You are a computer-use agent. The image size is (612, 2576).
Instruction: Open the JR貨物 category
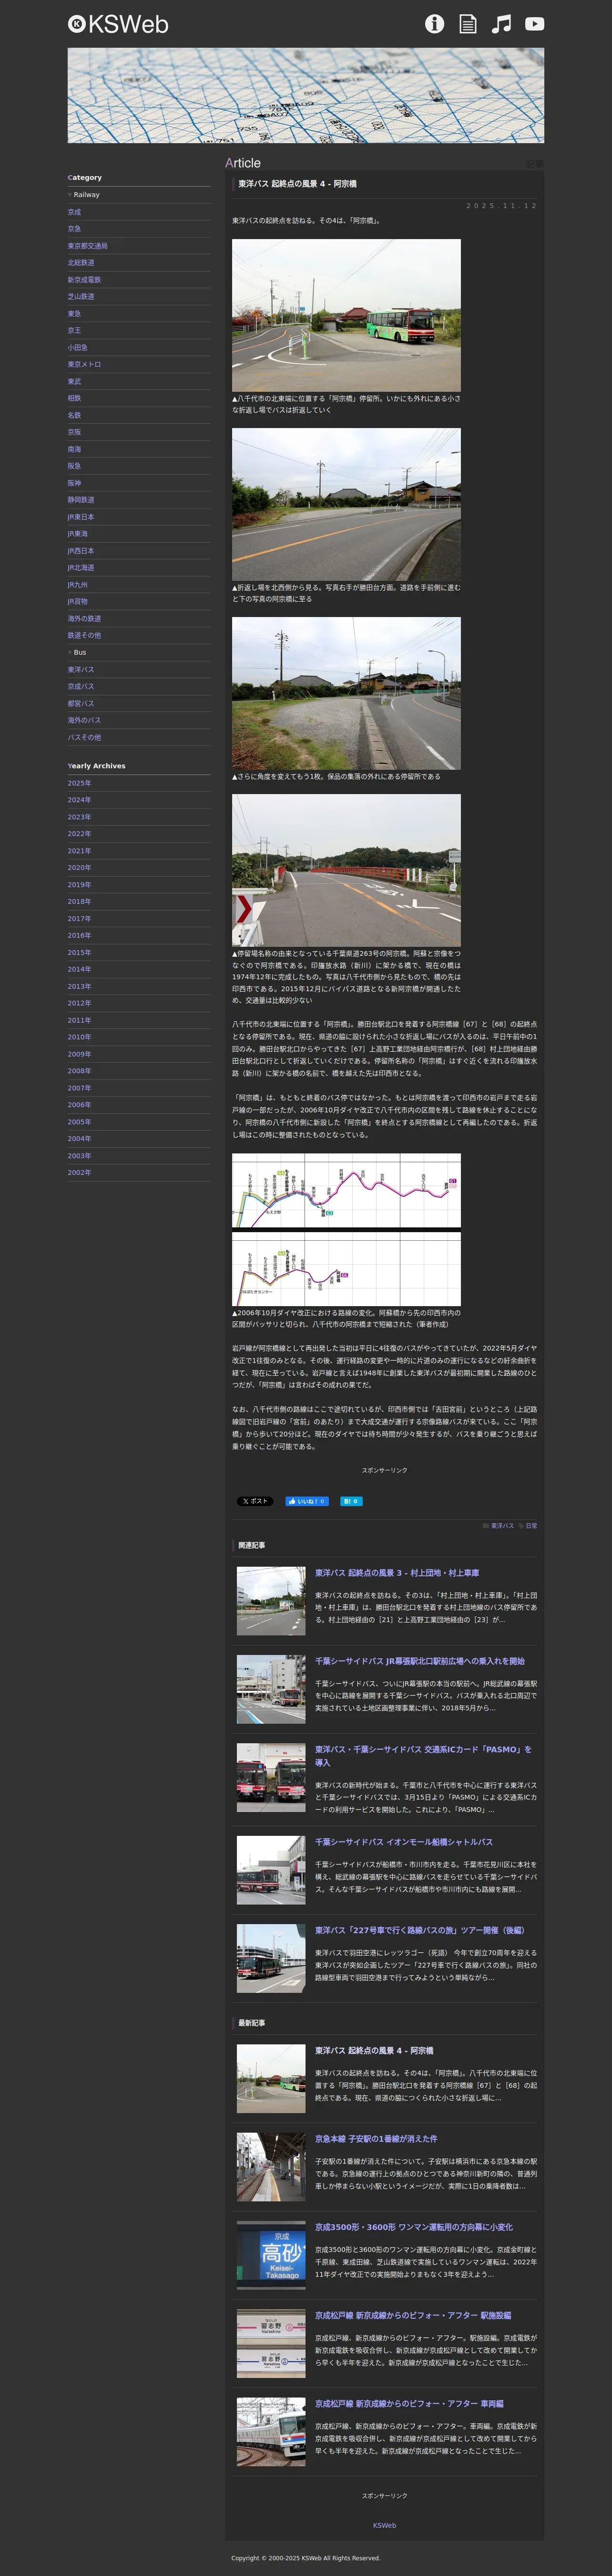(78, 602)
